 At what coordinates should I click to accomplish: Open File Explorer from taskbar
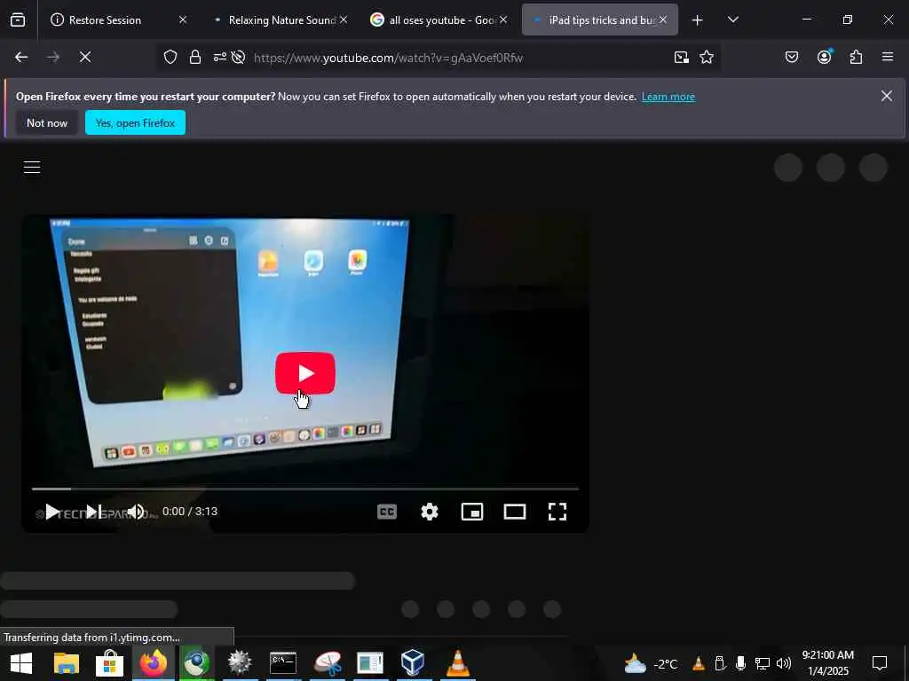point(66,663)
